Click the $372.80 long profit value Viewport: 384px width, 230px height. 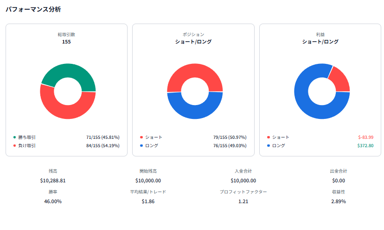click(365, 146)
